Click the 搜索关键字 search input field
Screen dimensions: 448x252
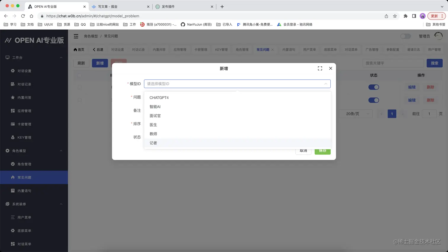393,63
